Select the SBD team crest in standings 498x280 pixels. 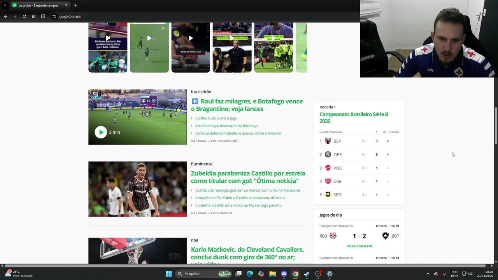point(328,194)
